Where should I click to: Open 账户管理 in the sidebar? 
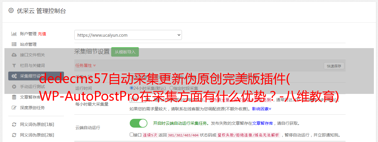point(28,34)
